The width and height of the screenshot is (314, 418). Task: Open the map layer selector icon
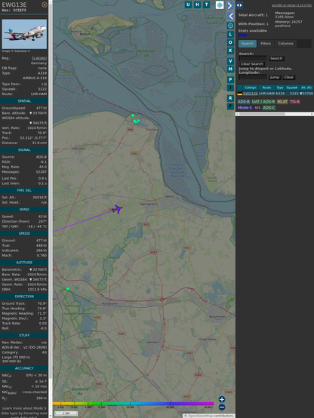pyautogui.click(x=220, y=5)
